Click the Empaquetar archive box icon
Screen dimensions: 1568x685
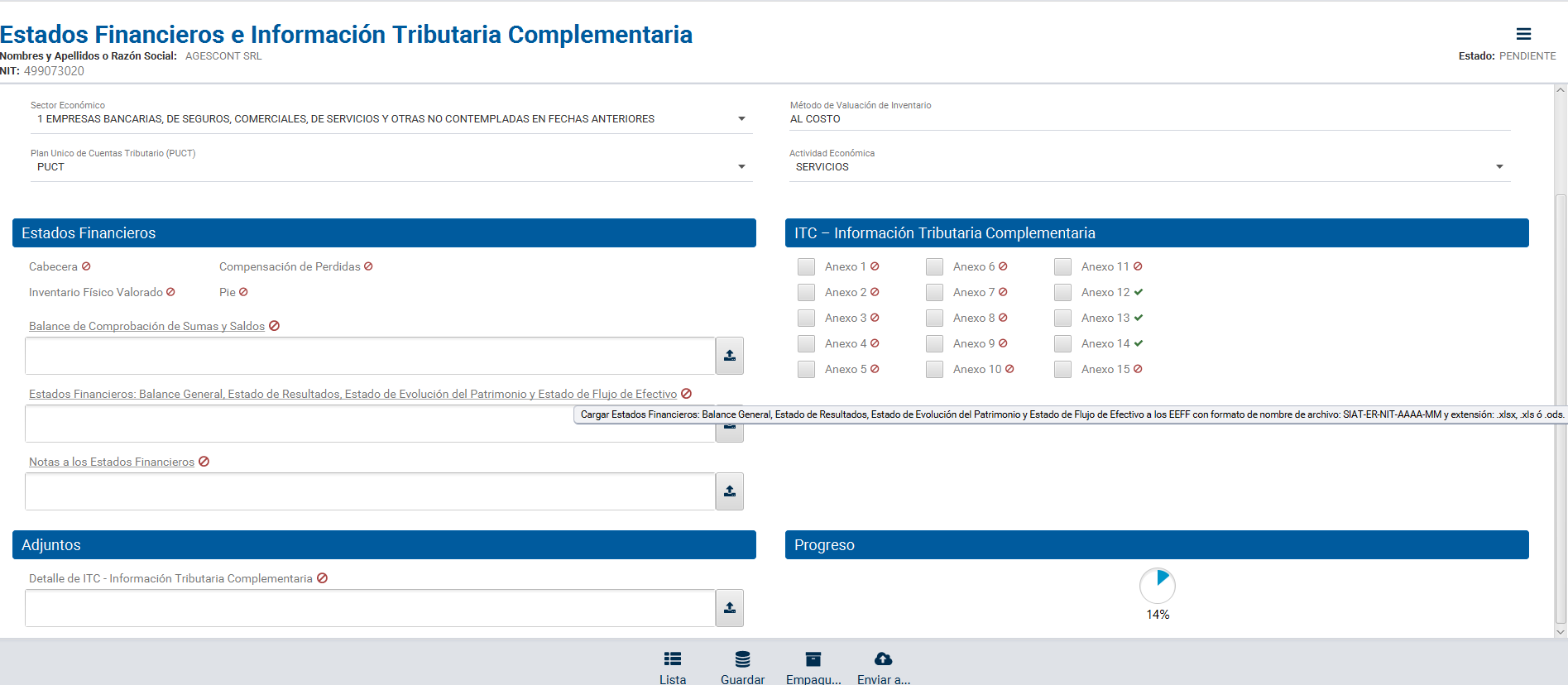tap(813, 659)
